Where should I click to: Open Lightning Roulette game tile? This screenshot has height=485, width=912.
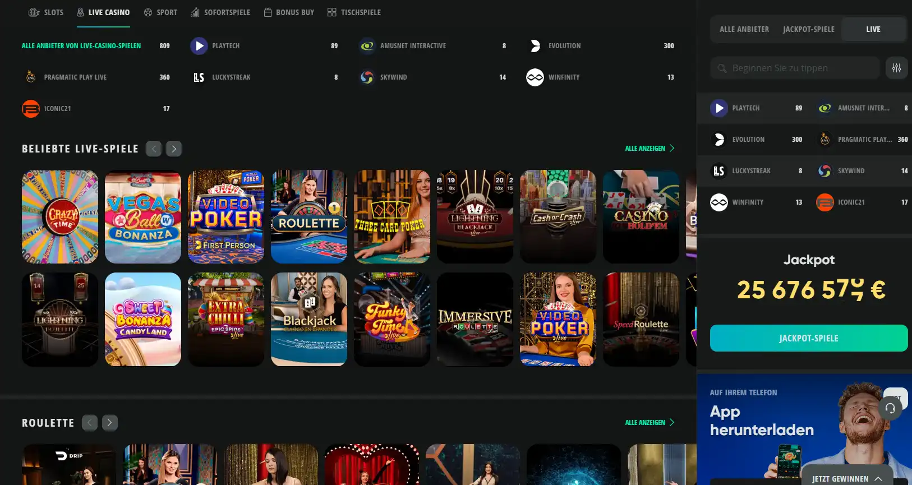click(60, 320)
